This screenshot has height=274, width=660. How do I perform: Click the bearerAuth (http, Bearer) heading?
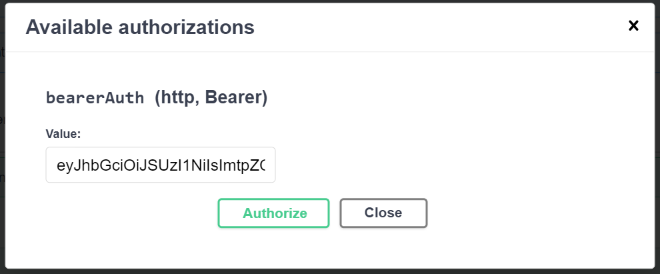pos(157,98)
